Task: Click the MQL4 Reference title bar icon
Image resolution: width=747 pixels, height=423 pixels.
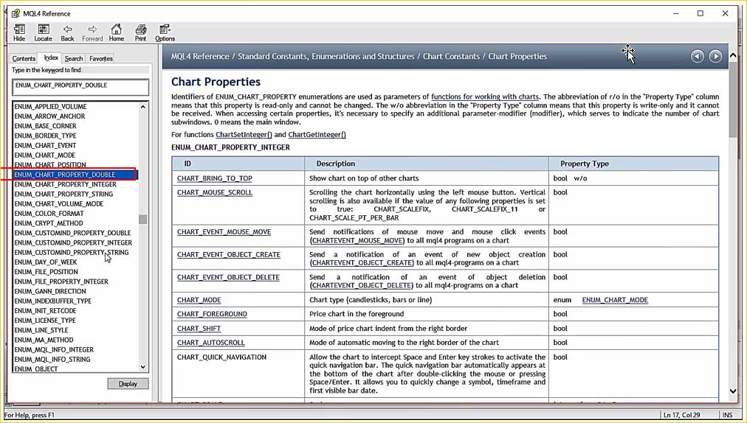Action: [16, 13]
